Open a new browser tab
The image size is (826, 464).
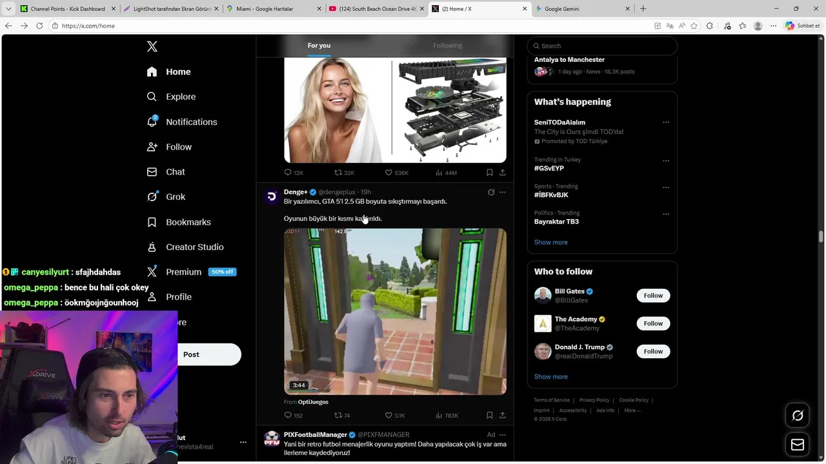point(643,9)
